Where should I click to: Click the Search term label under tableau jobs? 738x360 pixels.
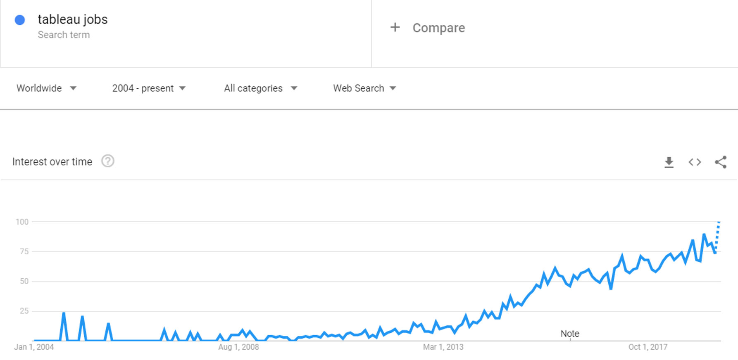64,35
